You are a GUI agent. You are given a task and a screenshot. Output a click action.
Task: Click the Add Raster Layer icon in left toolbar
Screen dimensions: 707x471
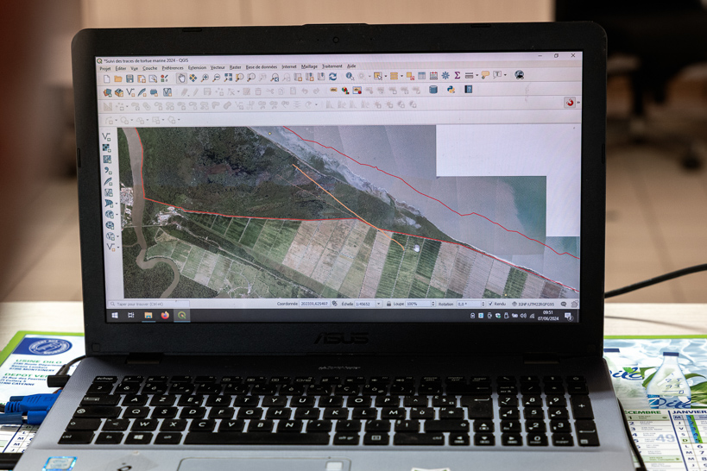pos(107,148)
